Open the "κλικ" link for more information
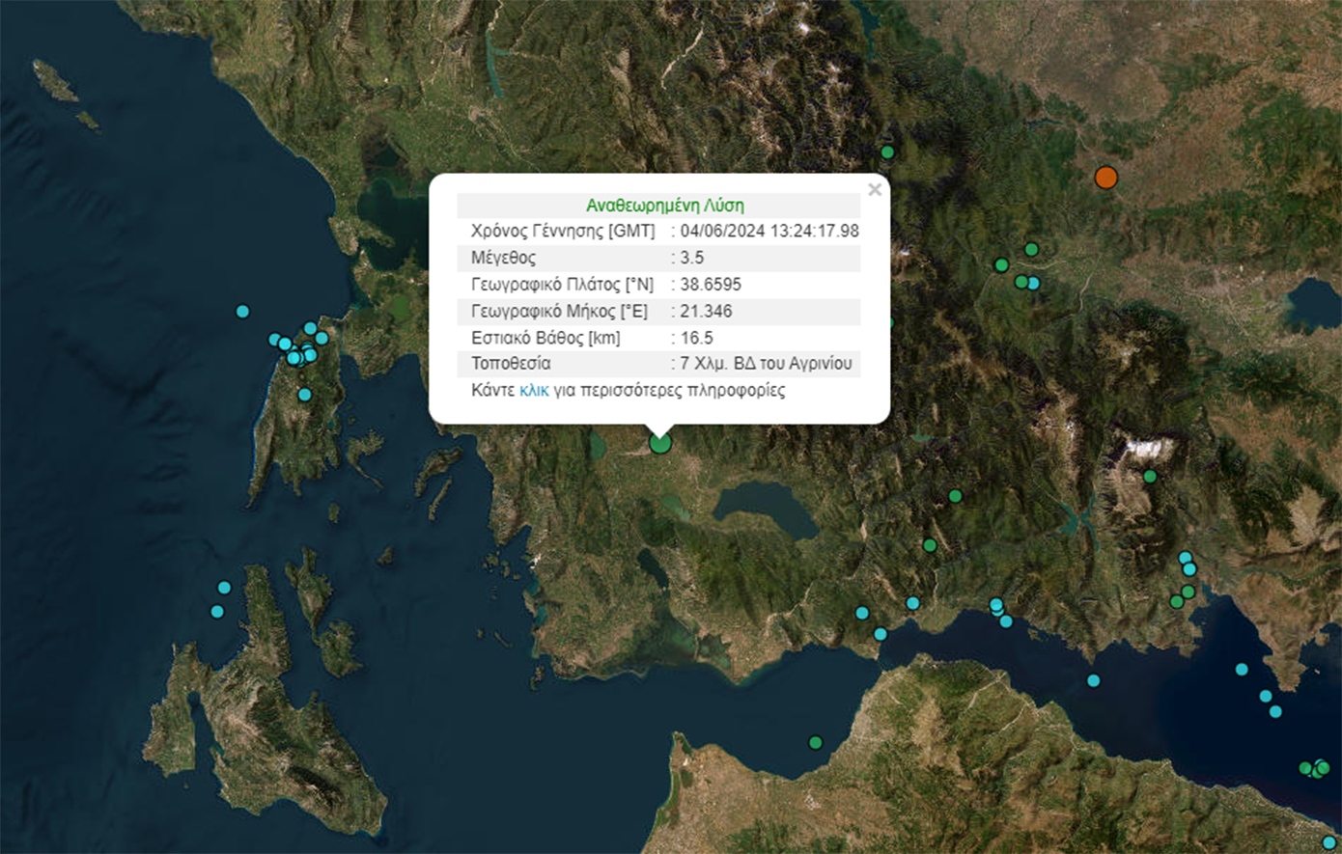Viewport: 1342px width, 854px height. (534, 391)
